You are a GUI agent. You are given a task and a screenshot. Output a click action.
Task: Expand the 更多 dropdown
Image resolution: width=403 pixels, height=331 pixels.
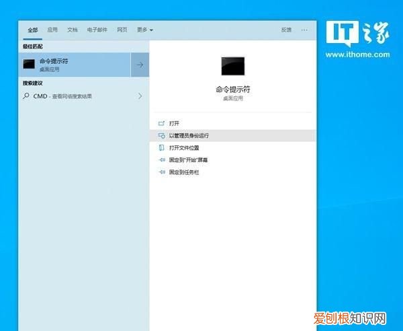[144, 30]
